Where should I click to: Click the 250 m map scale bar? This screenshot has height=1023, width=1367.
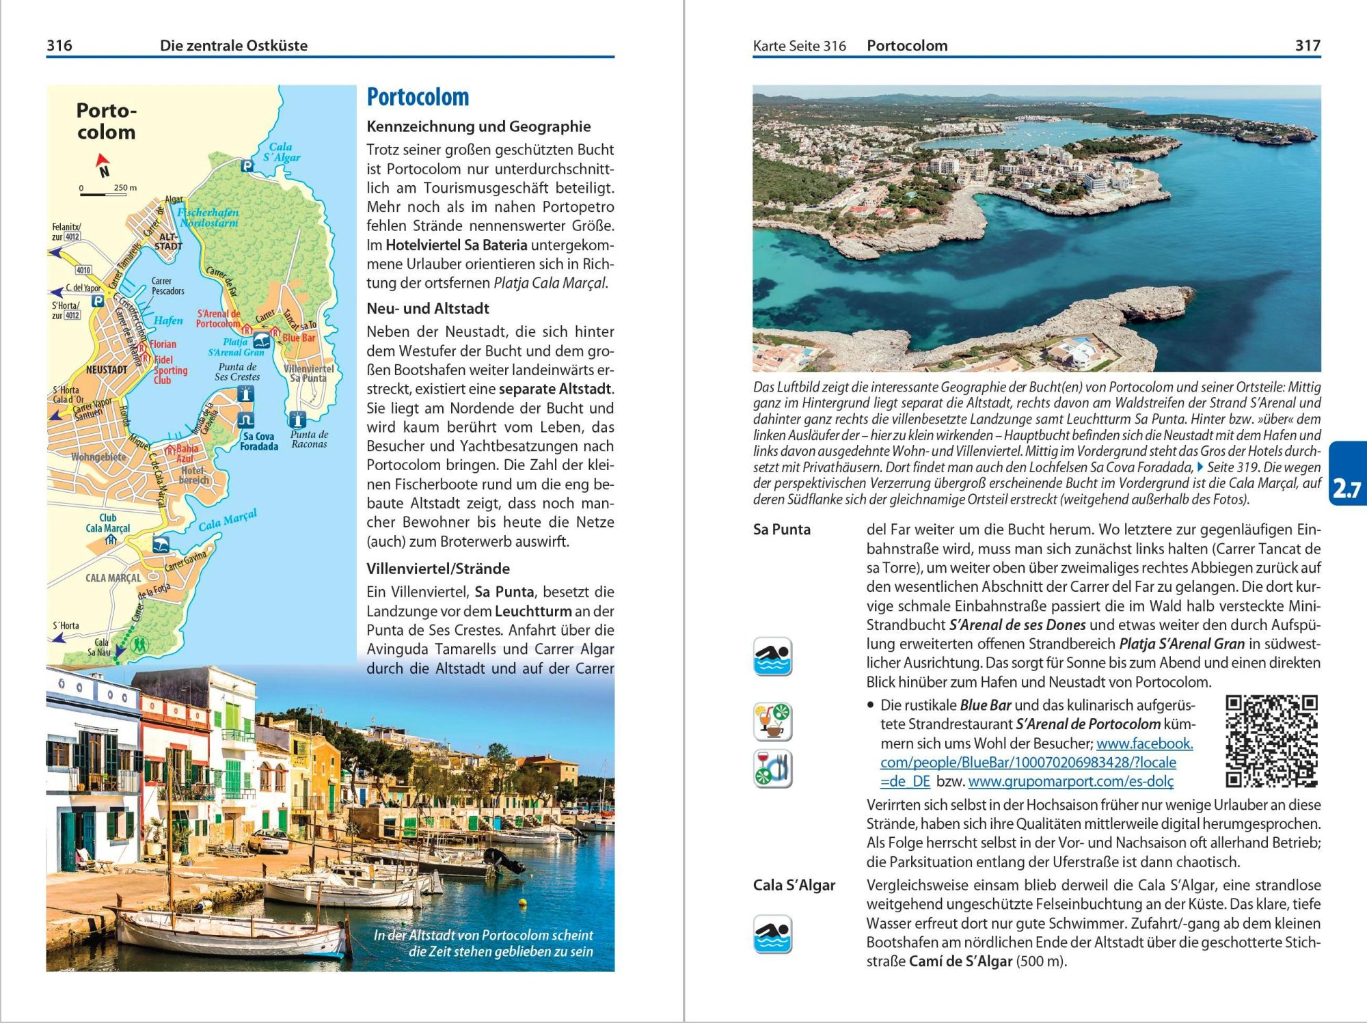(x=103, y=193)
